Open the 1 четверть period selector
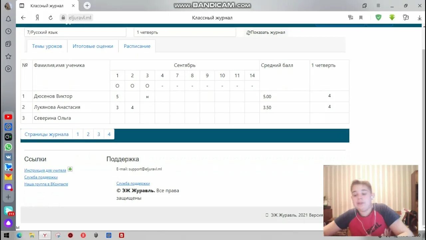 185,32
